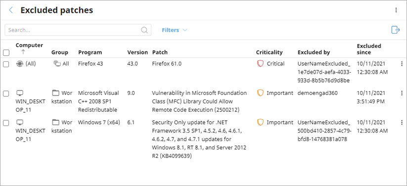Sort by the Program column header
Image resolution: width=407 pixels, height=186 pixels.
click(x=90, y=52)
